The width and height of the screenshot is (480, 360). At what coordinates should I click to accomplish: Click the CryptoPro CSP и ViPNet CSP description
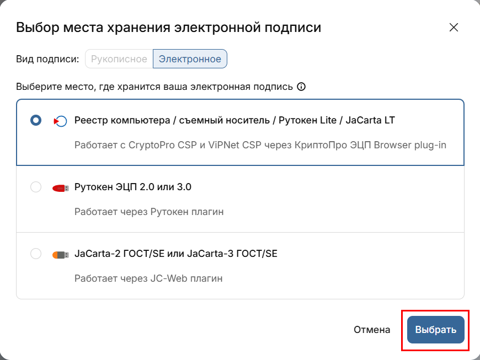[x=260, y=146]
